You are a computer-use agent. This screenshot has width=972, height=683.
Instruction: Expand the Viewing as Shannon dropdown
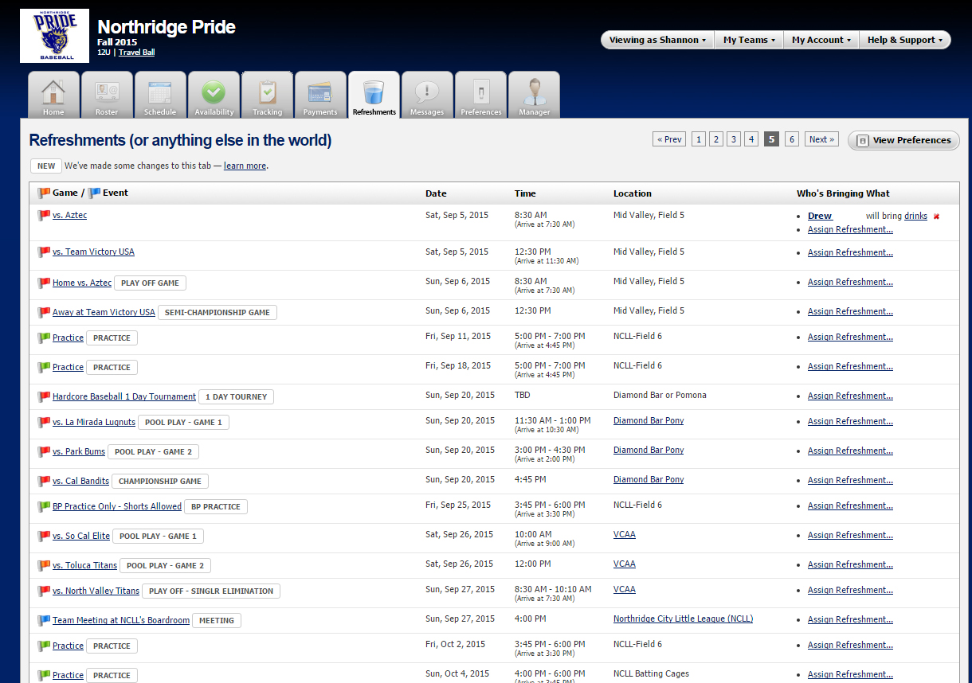click(x=657, y=40)
